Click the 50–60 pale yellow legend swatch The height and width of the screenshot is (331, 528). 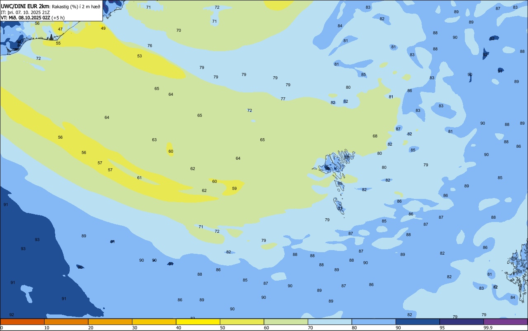[242, 322]
